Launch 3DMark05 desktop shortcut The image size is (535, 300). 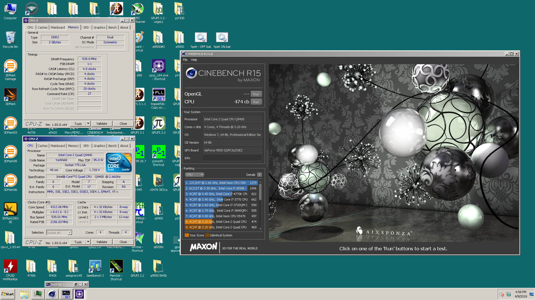pyautogui.click(x=10, y=154)
